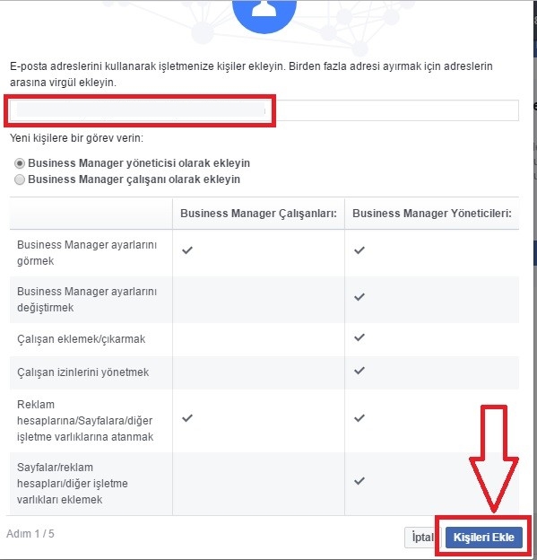Screen dimensions: 537x560
Task: Click admin checkmark for Çalışan izinlerini yönetmek
Action: pyautogui.click(x=359, y=371)
